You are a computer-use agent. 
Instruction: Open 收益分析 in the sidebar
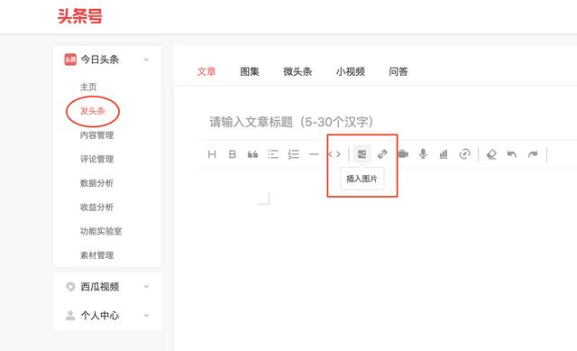click(x=96, y=207)
